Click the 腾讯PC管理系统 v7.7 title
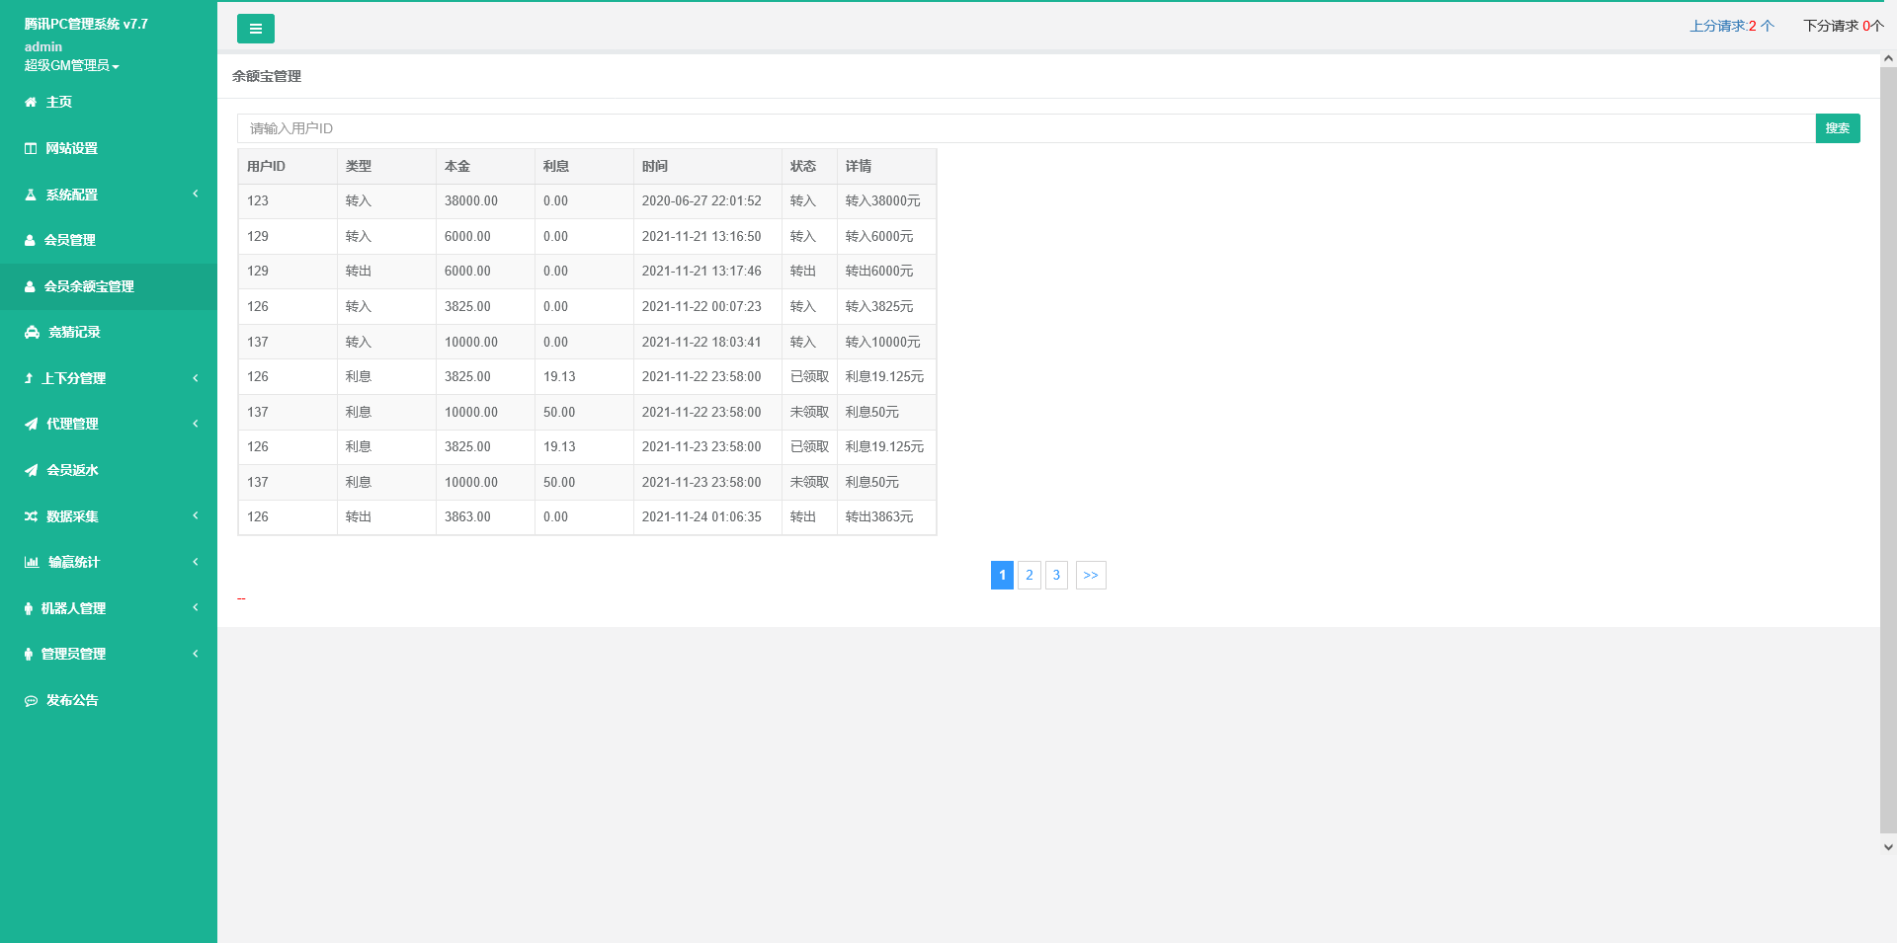The image size is (1897, 943). pos(86,24)
